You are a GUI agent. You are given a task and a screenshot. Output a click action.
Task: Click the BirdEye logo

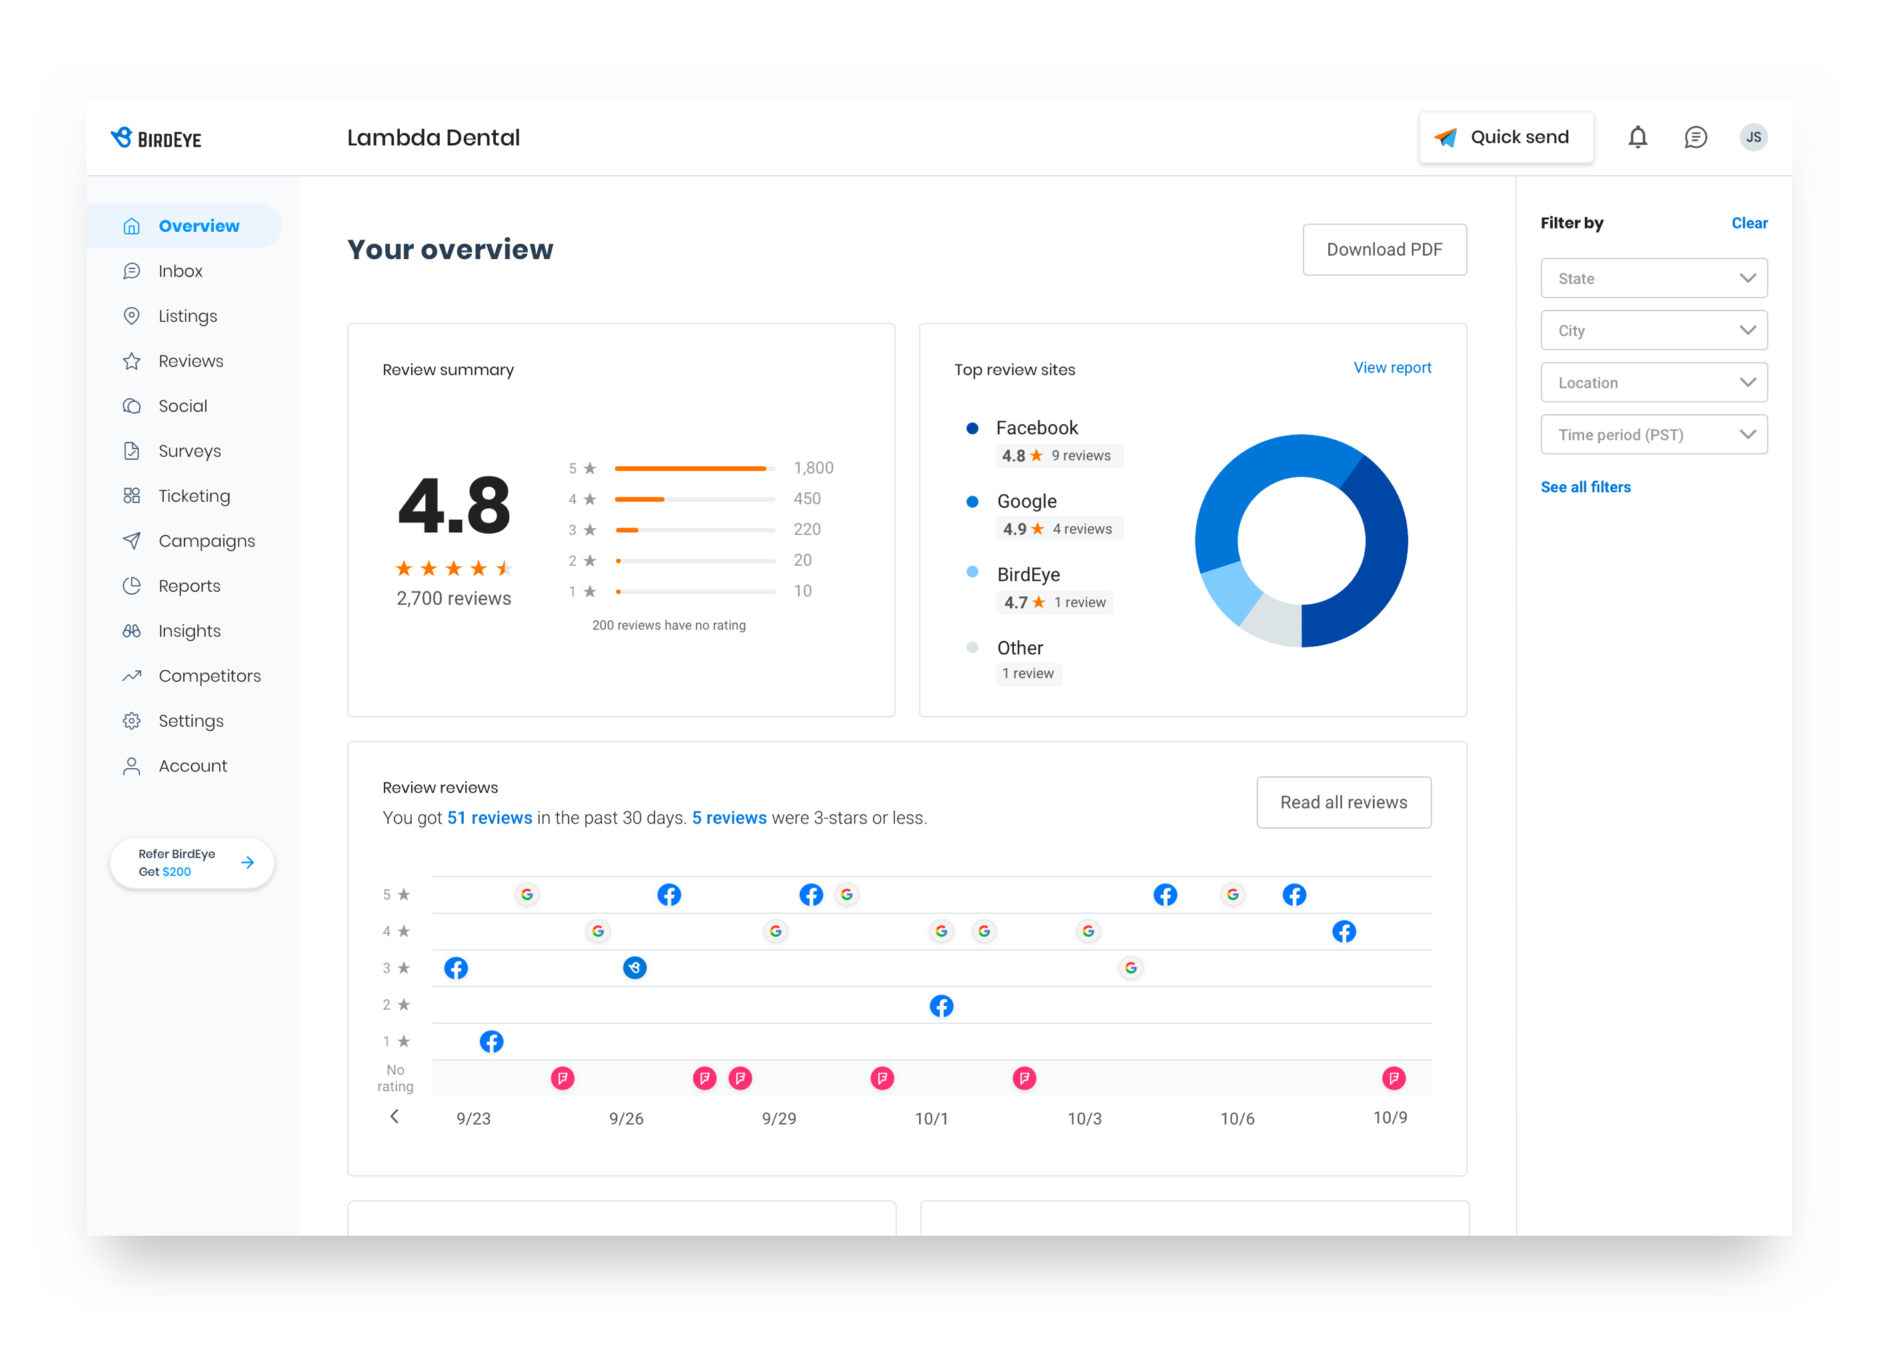click(156, 138)
